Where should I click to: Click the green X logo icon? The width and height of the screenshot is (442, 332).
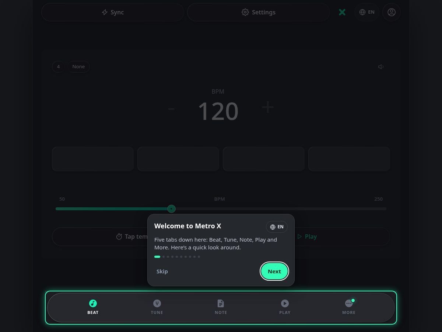(342, 12)
